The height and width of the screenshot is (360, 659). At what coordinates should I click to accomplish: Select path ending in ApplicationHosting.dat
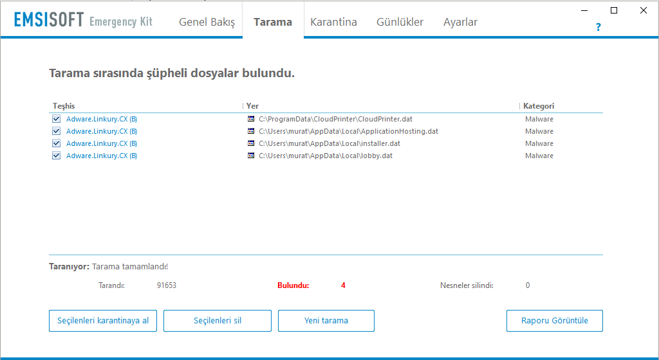[x=348, y=131]
